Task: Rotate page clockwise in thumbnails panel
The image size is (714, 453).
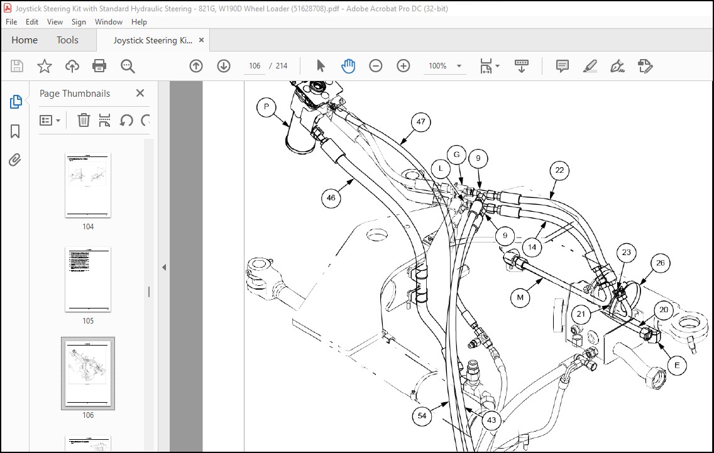Action: (145, 120)
